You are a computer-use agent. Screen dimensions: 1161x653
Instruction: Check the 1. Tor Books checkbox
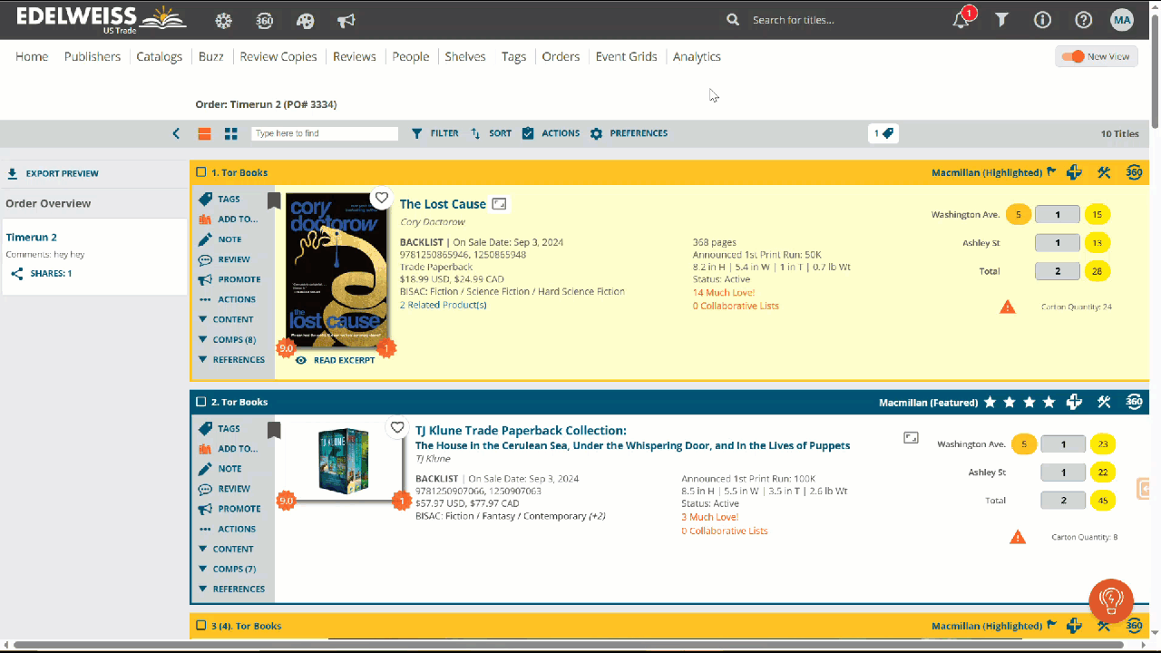coord(201,172)
